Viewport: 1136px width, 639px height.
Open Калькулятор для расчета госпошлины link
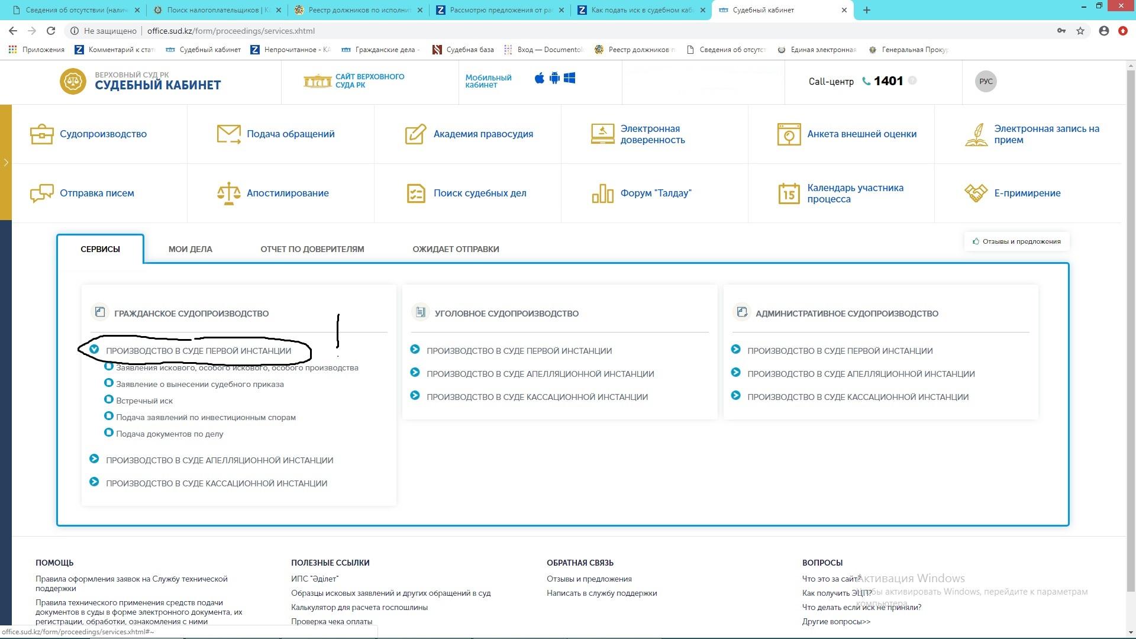click(x=359, y=607)
